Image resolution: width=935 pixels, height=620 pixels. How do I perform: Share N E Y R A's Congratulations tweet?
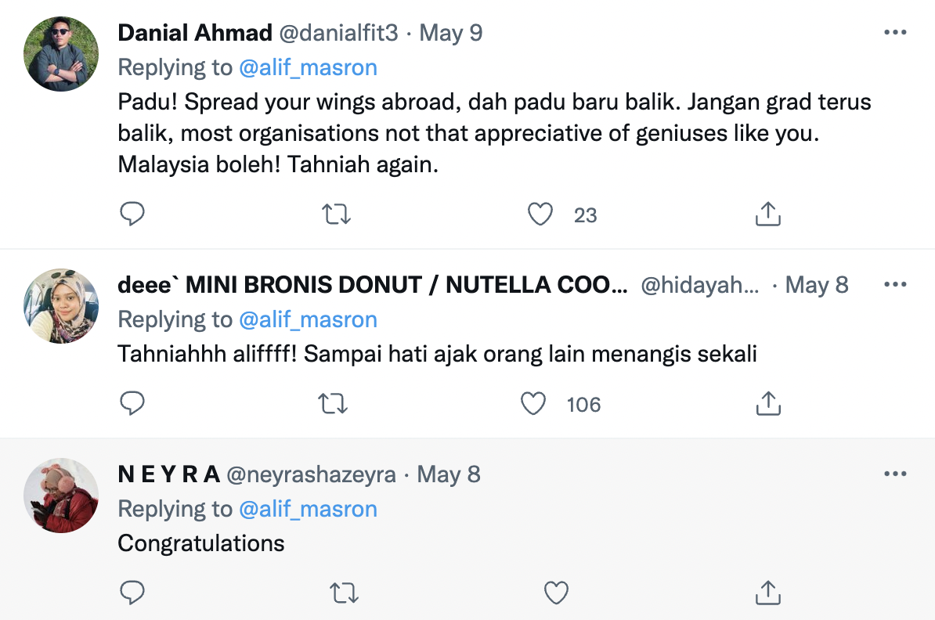point(768,593)
